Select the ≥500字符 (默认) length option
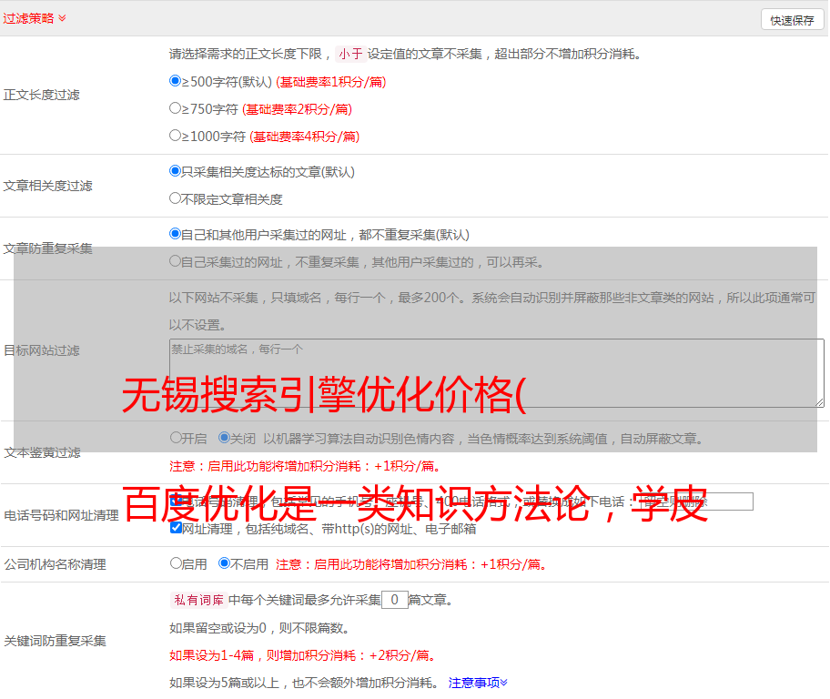This screenshot has height=699, width=830. pyautogui.click(x=175, y=81)
